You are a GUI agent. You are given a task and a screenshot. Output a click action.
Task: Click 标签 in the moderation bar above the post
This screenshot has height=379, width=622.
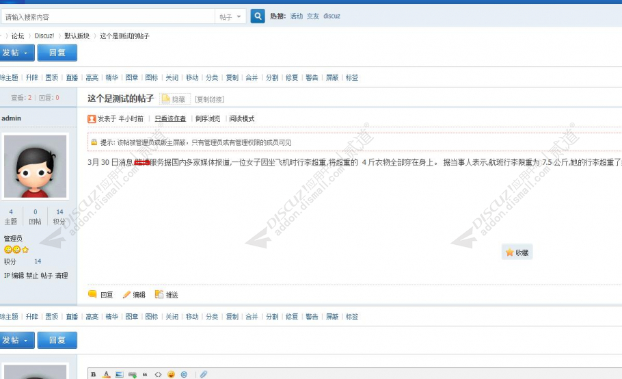(352, 77)
